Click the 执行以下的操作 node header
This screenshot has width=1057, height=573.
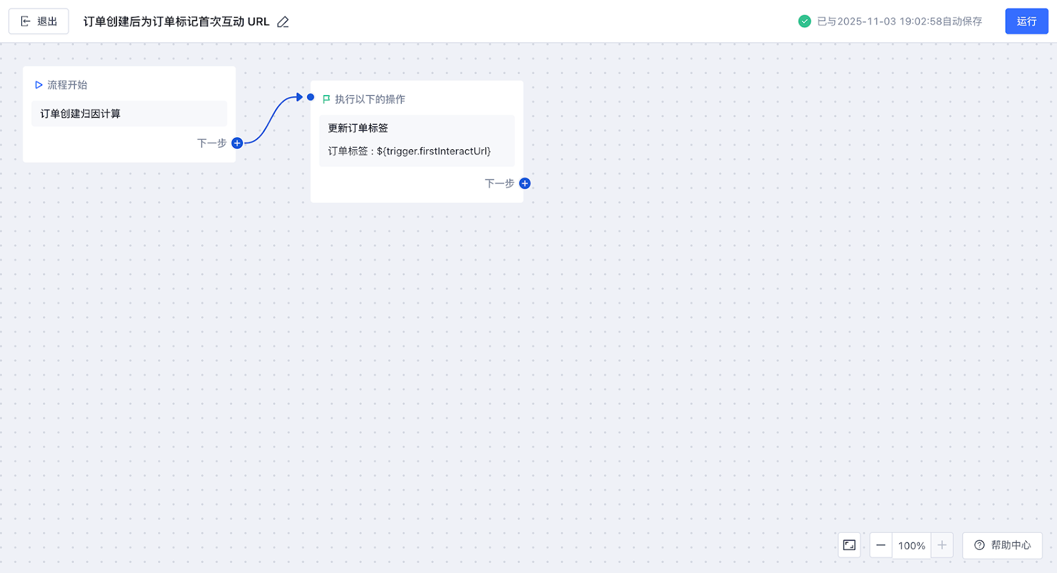pyautogui.click(x=370, y=99)
